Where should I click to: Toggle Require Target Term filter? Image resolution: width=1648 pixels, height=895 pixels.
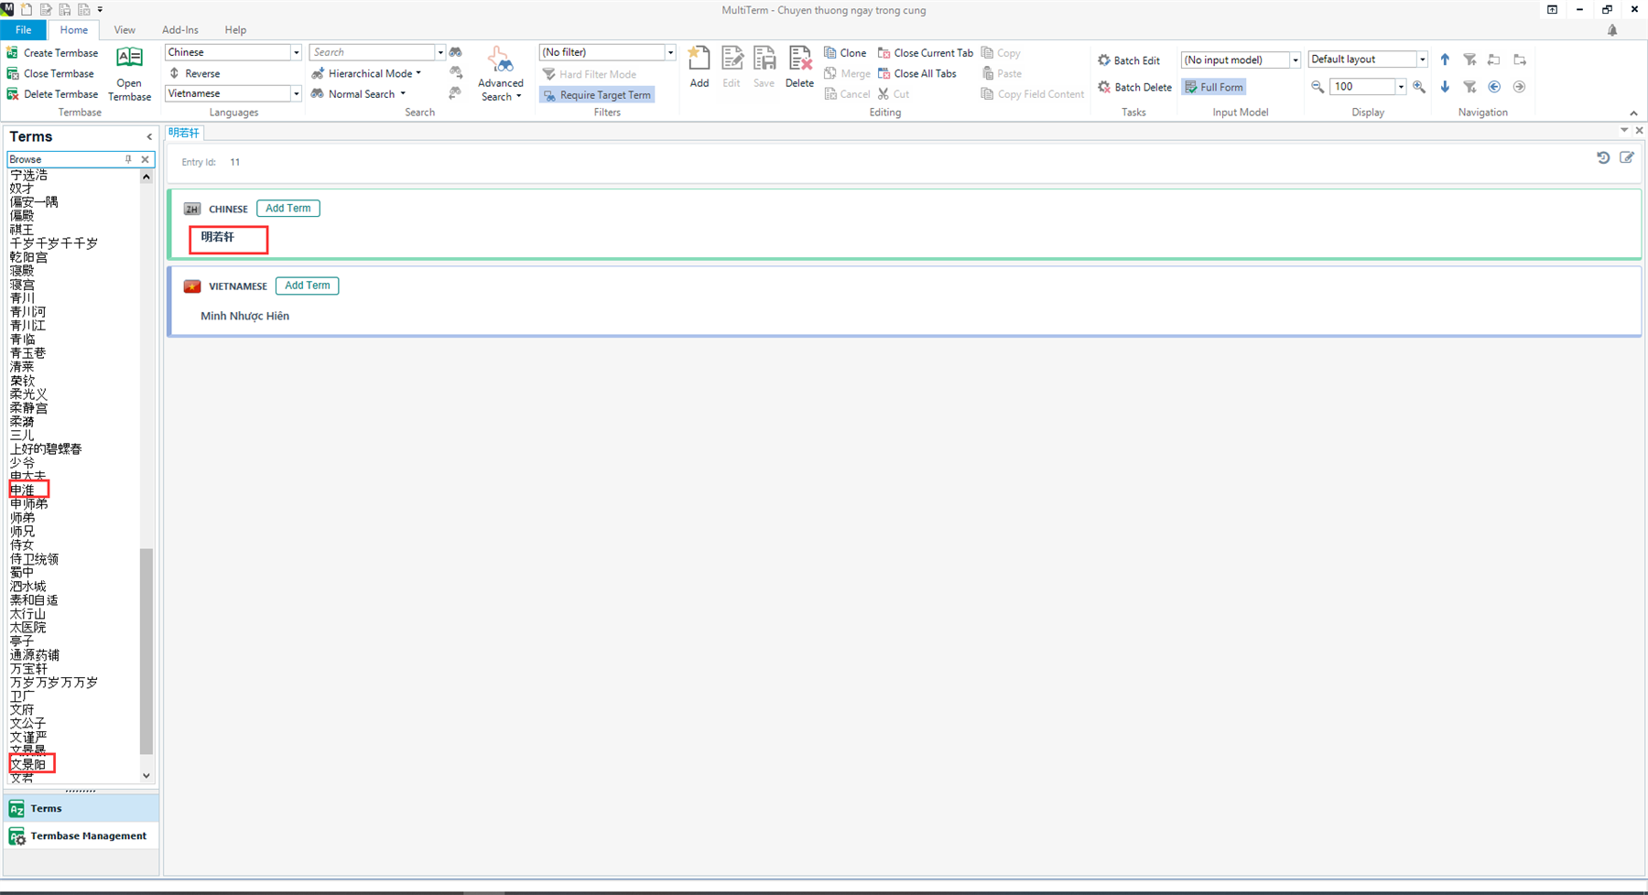pyautogui.click(x=597, y=95)
